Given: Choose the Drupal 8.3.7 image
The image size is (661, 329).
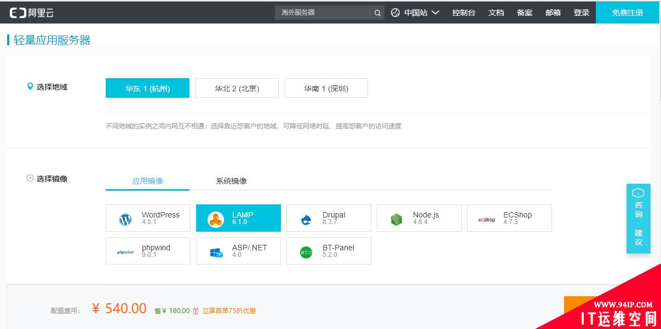Looking at the screenshot, I should [x=329, y=218].
